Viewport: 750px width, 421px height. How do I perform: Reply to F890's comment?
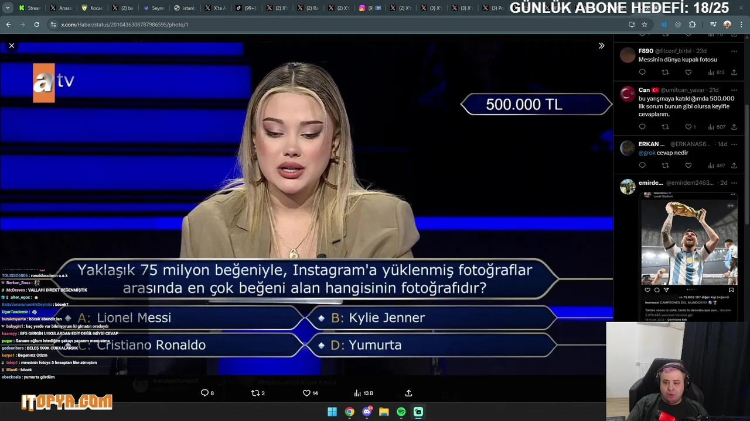pyautogui.click(x=642, y=73)
